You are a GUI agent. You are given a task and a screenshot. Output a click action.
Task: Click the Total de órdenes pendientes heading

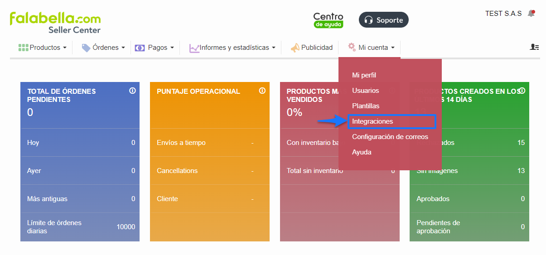point(62,95)
